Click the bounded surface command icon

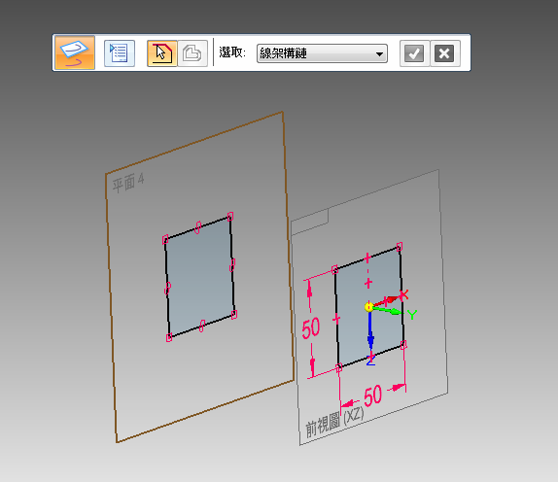[x=75, y=52]
